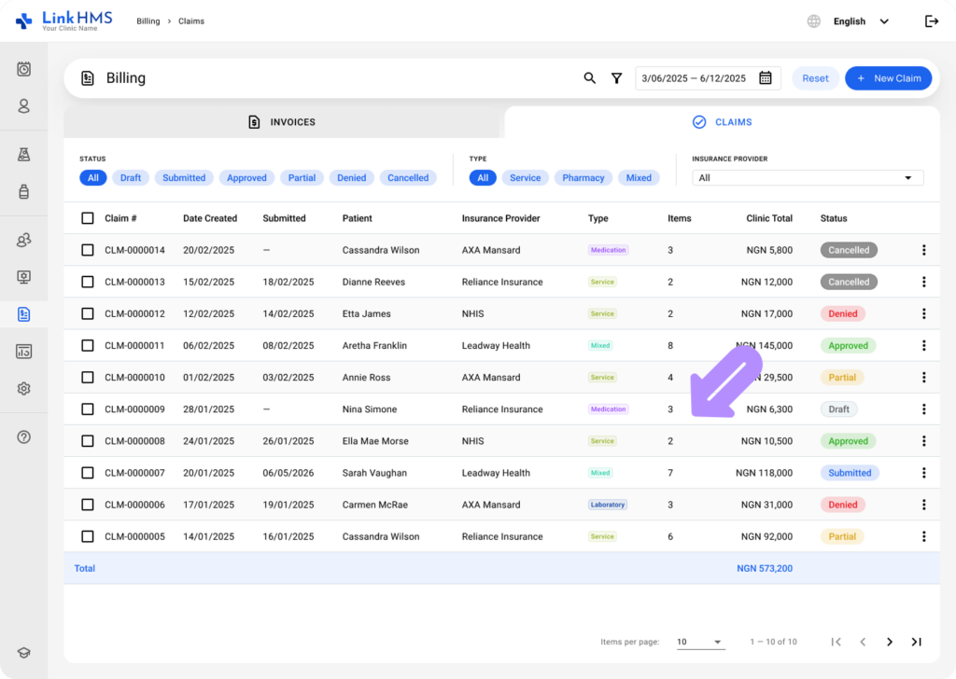Screen dimensions: 956x679
Task: Open the row menu for claim CLM-0000014
Action: coord(923,250)
